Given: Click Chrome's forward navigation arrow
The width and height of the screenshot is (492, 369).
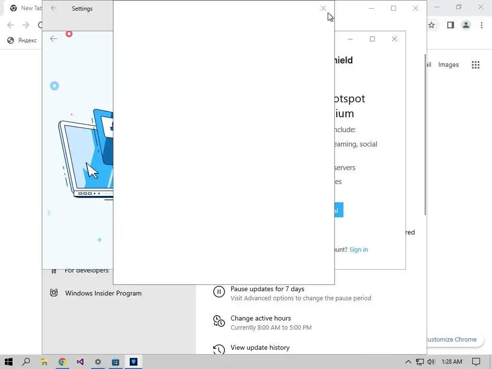Looking at the screenshot, I should point(26,25).
